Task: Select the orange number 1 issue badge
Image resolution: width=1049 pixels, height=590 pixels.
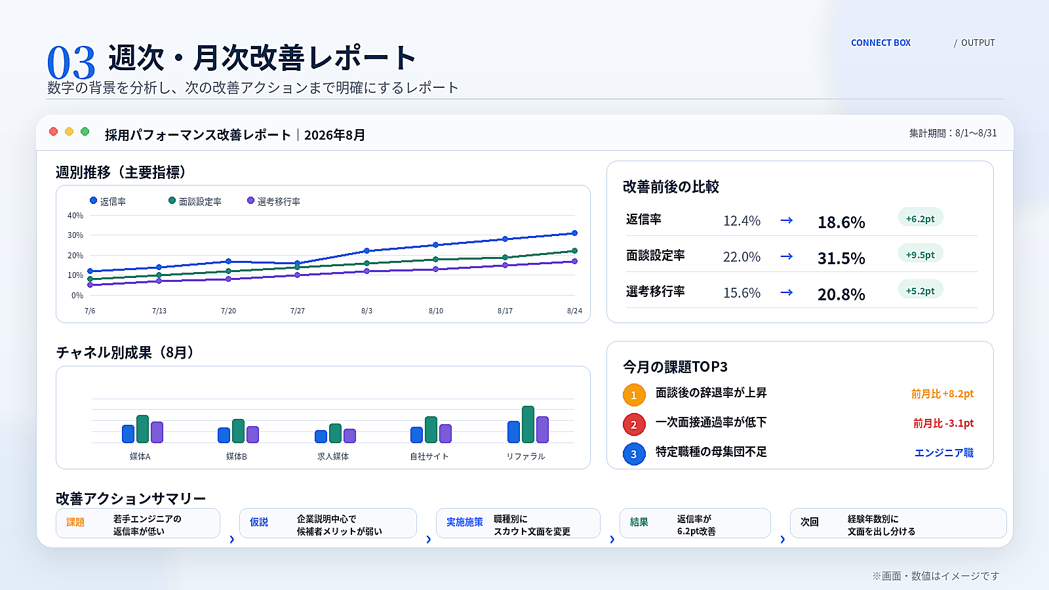Action: point(634,395)
